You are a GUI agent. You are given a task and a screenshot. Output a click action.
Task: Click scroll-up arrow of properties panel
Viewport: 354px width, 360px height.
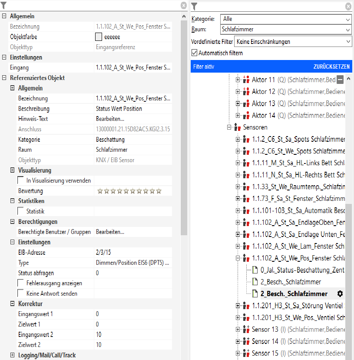(x=184, y=16)
